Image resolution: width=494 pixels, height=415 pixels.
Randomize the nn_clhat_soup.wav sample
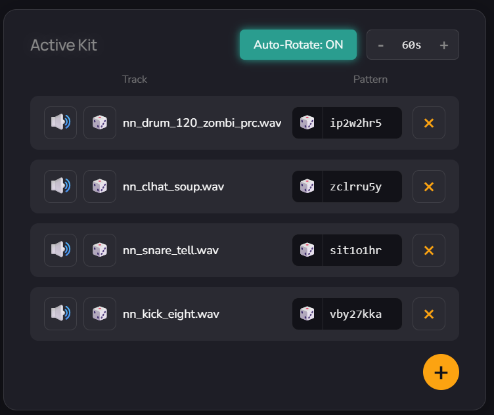click(x=100, y=186)
